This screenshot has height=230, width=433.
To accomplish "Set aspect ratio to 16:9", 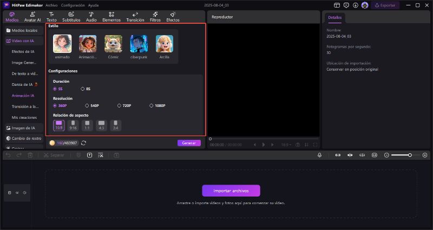I will [59, 125].
